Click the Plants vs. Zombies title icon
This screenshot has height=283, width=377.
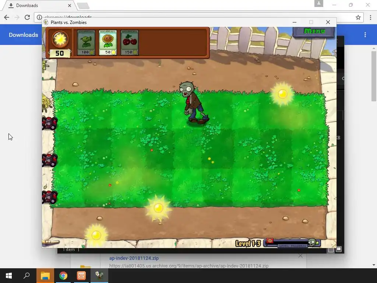pos(46,22)
